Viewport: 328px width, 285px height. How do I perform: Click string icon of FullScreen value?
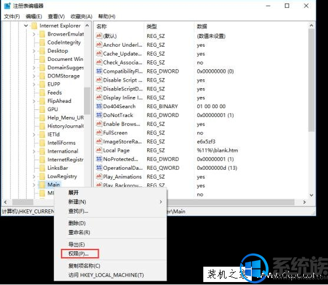tap(99, 132)
